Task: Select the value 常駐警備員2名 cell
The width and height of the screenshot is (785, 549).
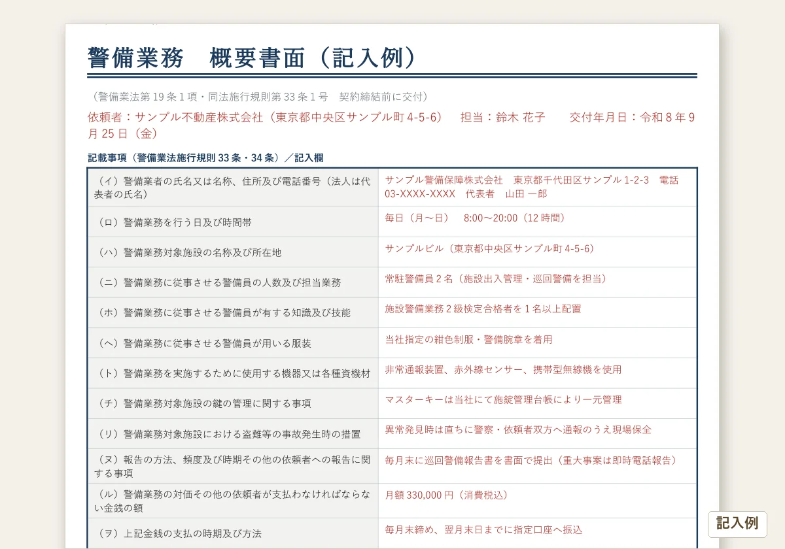Action: [538, 282]
